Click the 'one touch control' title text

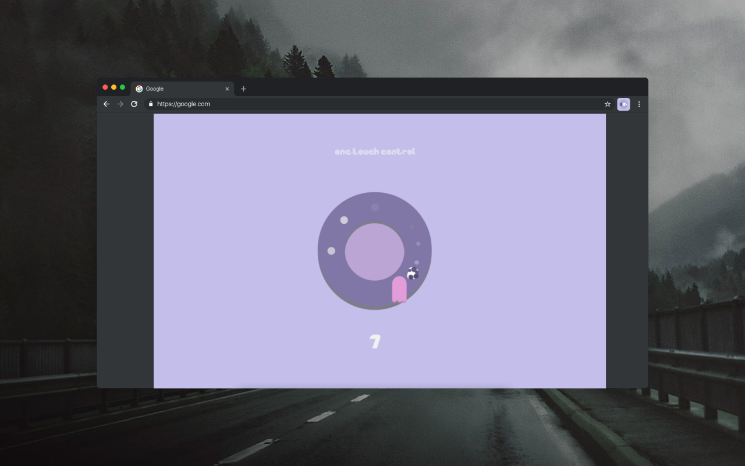(375, 151)
